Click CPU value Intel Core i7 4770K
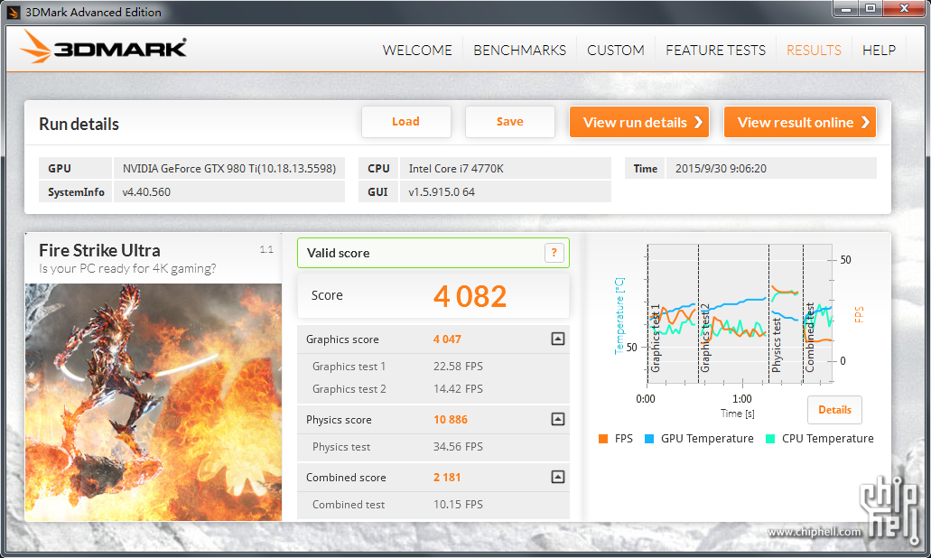Screen dimensions: 931x558 456,169
